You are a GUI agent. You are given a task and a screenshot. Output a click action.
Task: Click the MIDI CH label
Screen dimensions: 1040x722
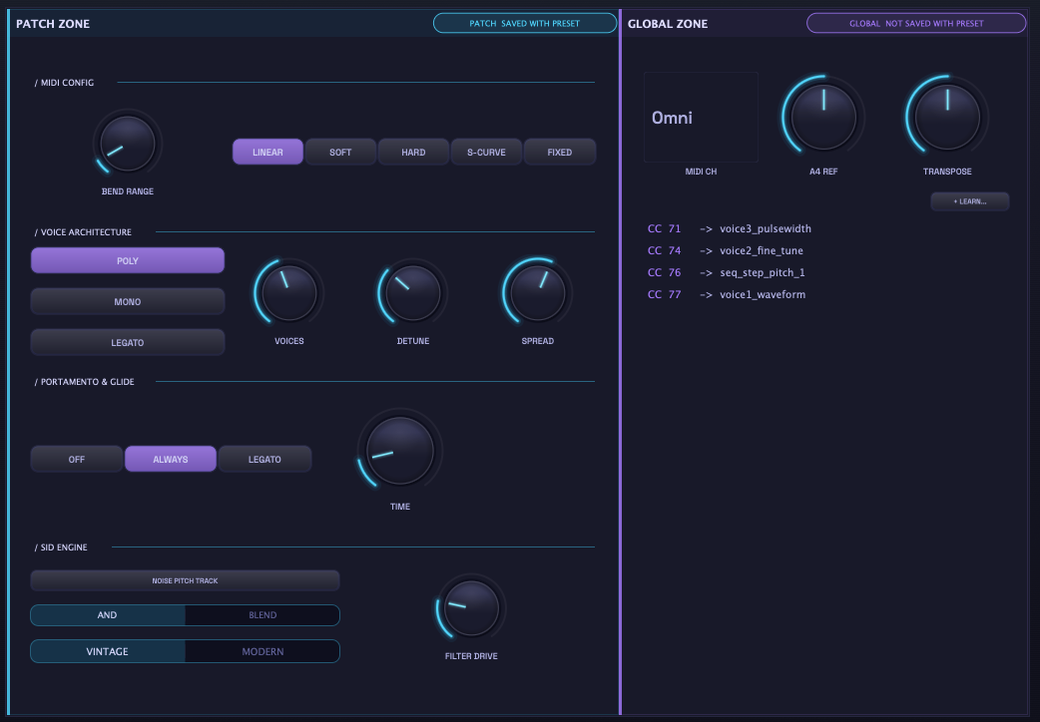click(701, 172)
